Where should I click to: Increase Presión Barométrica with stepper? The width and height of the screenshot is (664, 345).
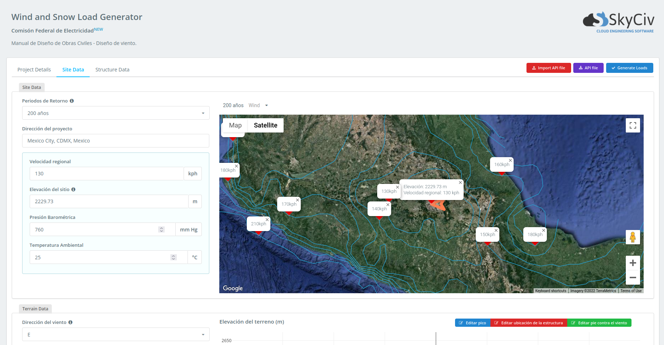coord(161,228)
